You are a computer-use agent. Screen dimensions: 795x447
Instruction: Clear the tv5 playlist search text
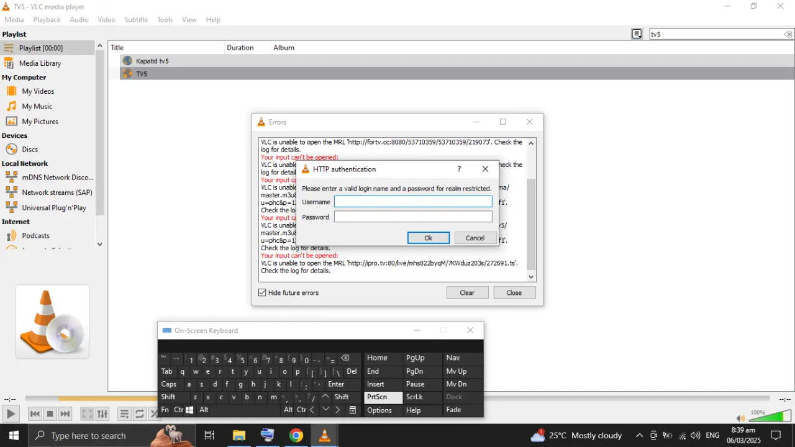tap(788, 34)
